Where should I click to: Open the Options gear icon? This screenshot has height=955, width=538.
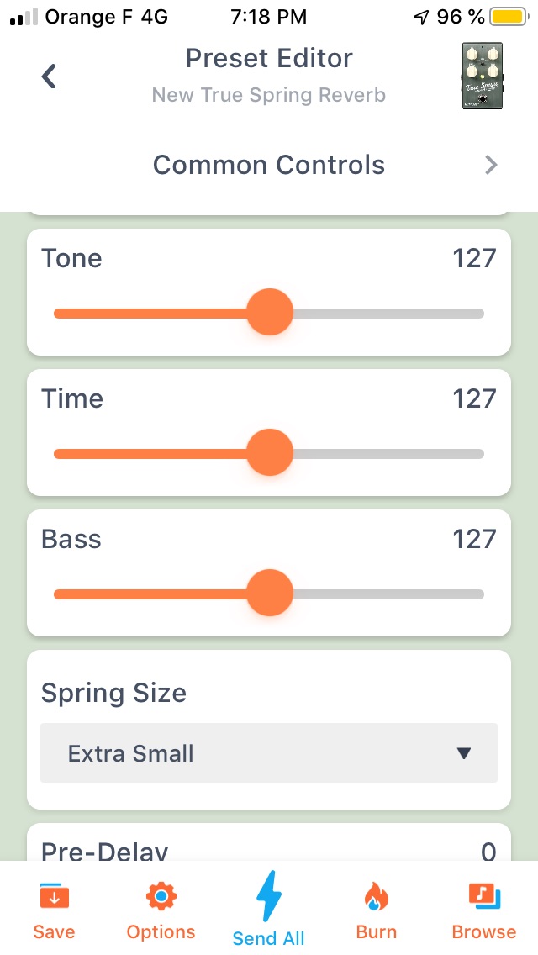(161, 898)
